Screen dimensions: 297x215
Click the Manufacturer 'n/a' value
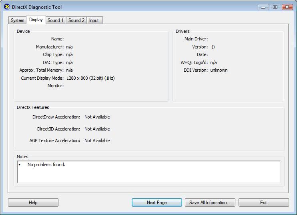(x=69, y=47)
